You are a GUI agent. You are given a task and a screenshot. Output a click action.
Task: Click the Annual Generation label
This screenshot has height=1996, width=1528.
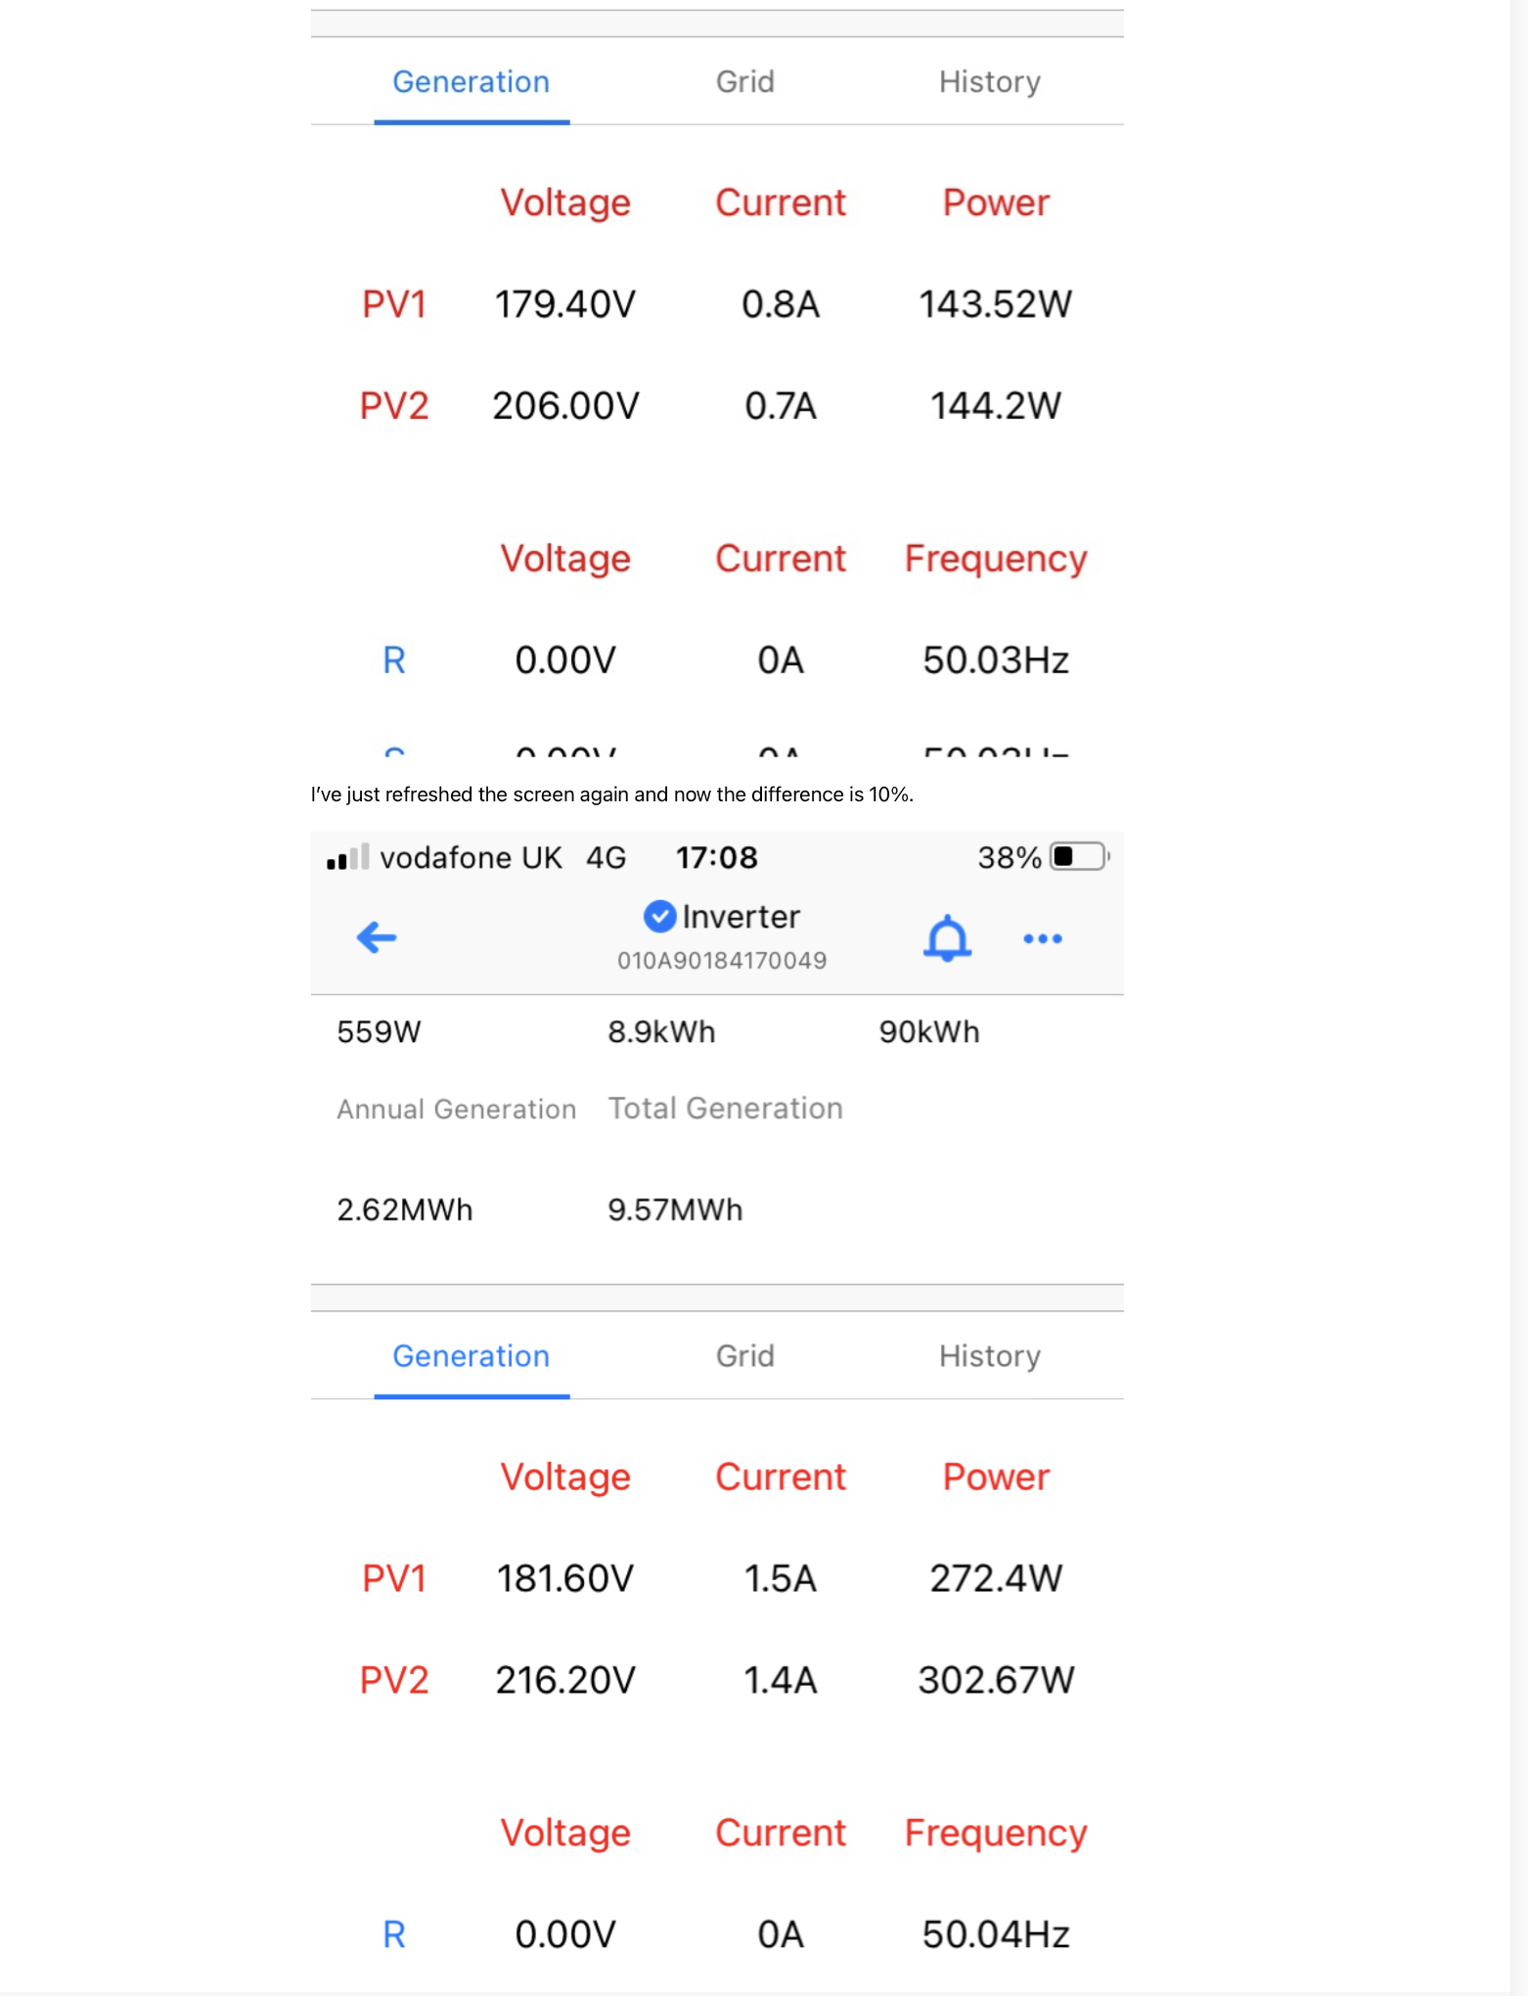pyautogui.click(x=456, y=1109)
